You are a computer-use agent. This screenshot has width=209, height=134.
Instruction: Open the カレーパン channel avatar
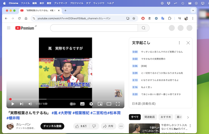[10, 126]
